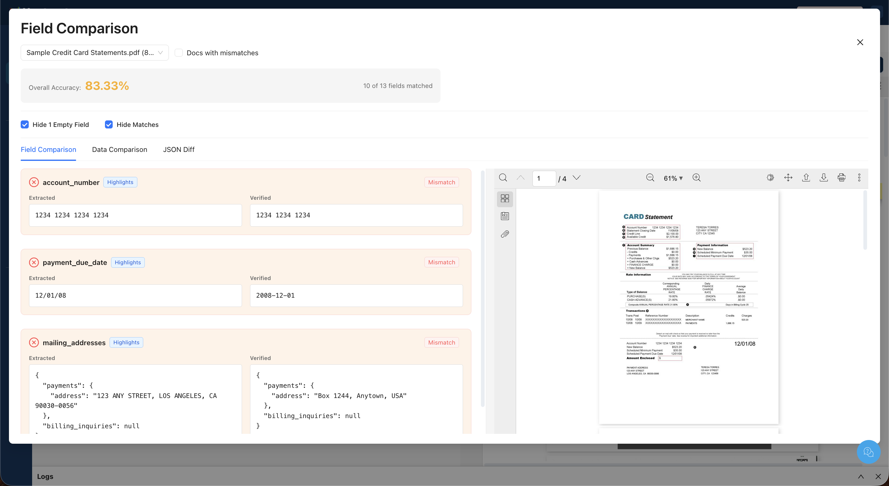Open the more options menu in PDF viewer
Image resolution: width=889 pixels, height=486 pixels.
click(859, 178)
